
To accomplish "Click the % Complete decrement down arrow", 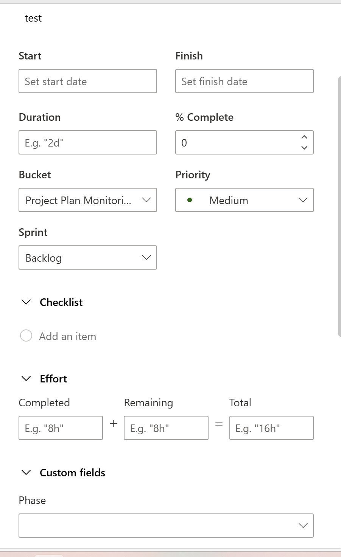I will [304, 148].
